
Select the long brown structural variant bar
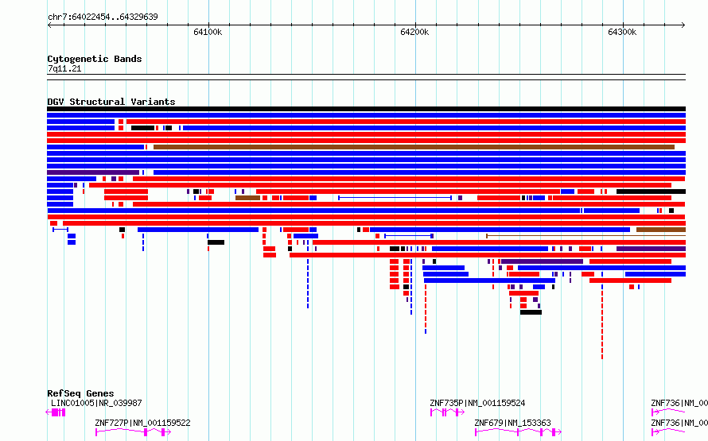point(414,147)
